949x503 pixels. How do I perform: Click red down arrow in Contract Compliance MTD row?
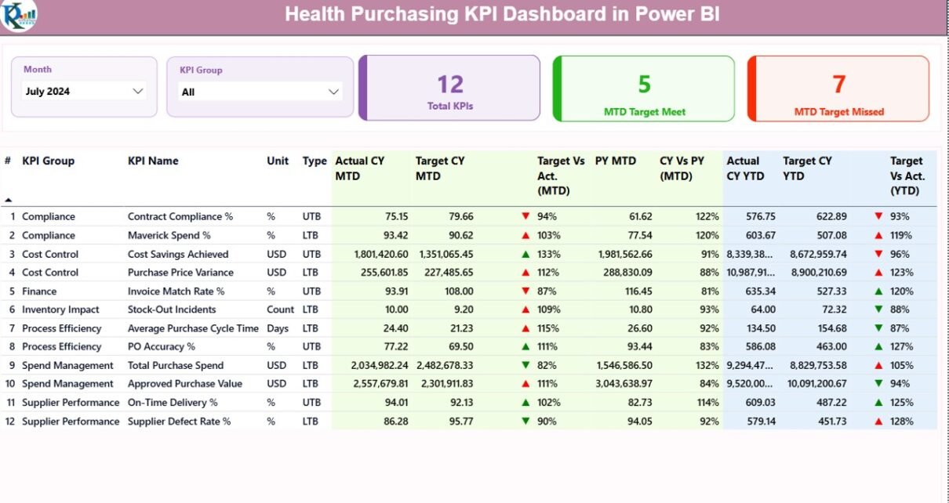pyautogui.click(x=525, y=216)
